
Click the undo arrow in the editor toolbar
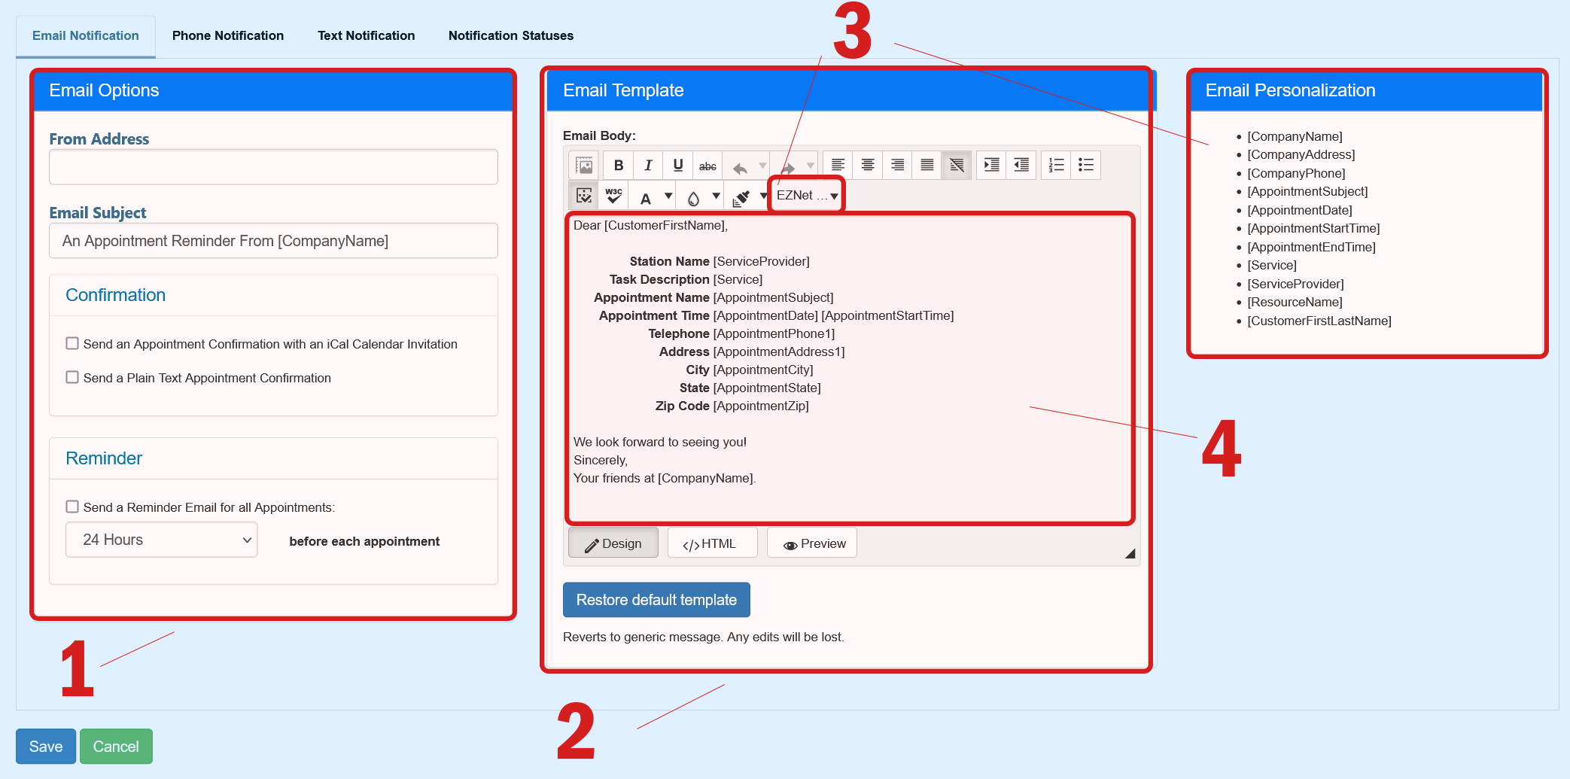point(741,165)
